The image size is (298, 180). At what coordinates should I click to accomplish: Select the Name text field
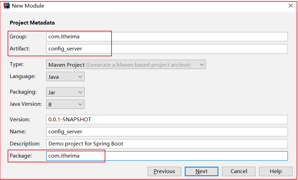tap(167, 132)
